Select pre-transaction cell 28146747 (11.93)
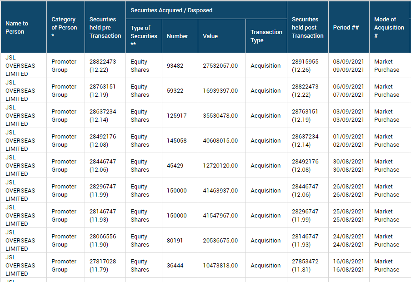The width and height of the screenshot is (411, 282). (105, 216)
